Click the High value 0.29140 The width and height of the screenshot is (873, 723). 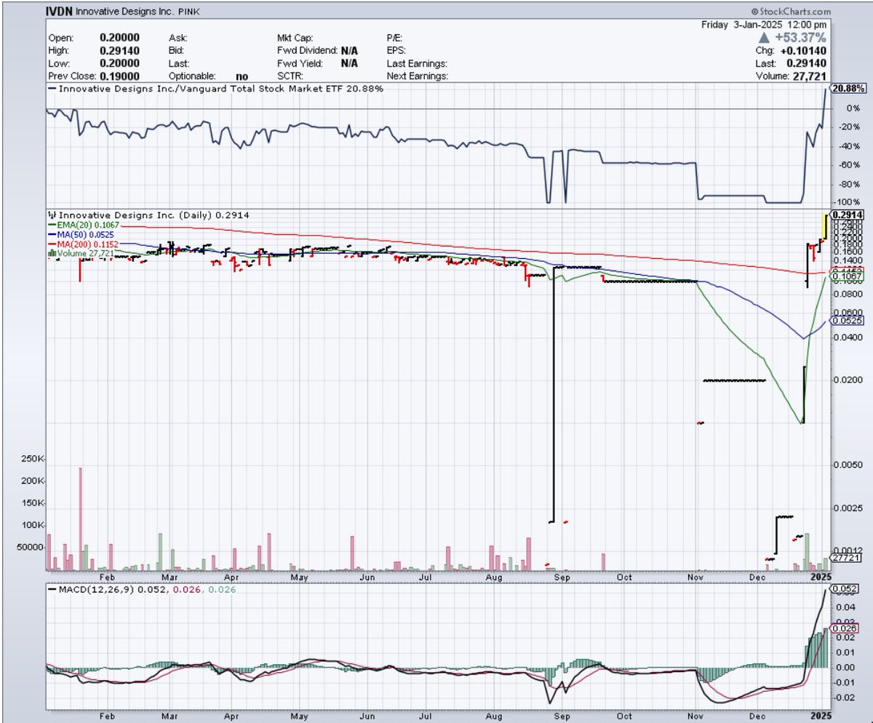[119, 50]
